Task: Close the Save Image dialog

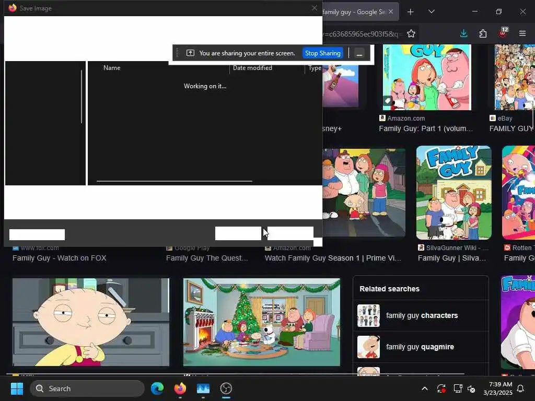Action: [x=314, y=8]
